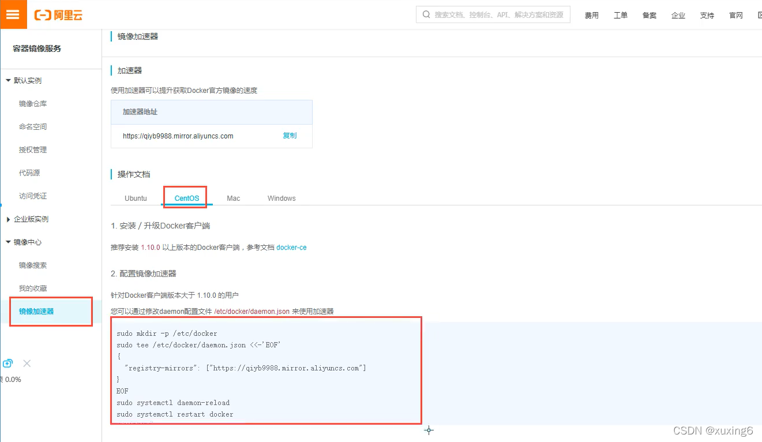The width and height of the screenshot is (762, 442).
Task: Click the search magnifier icon
Action: (x=426, y=14)
